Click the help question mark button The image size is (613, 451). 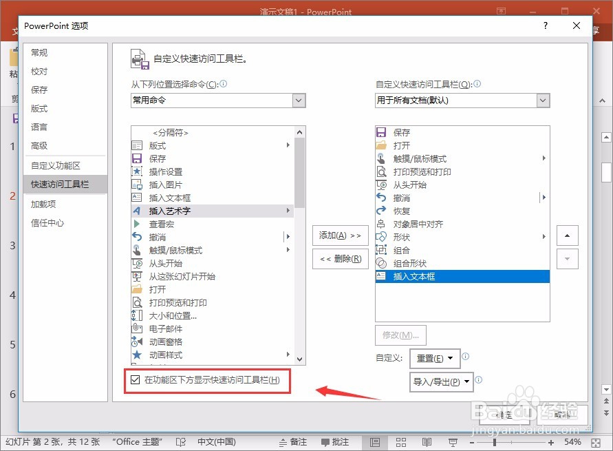(x=546, y=25)
